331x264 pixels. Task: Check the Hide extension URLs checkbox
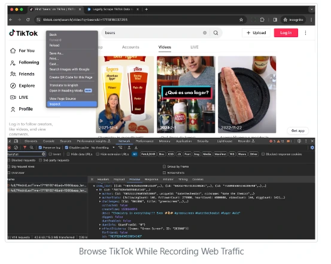tap(98, 154)
